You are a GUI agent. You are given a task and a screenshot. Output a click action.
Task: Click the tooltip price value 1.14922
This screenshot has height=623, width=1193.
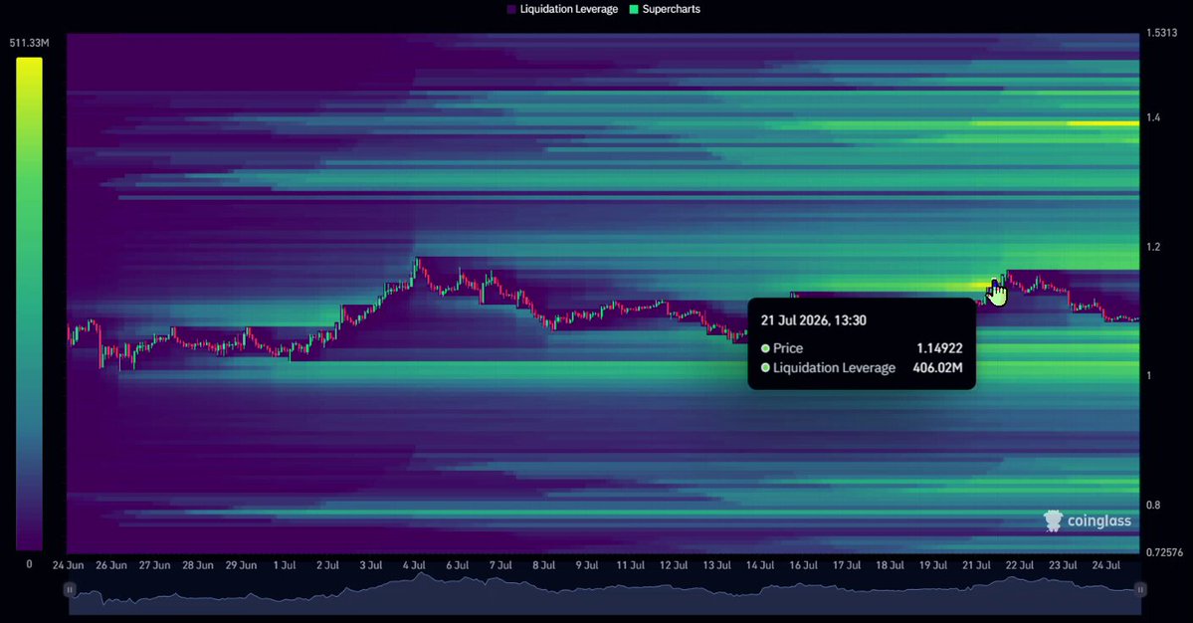(939, 348)
